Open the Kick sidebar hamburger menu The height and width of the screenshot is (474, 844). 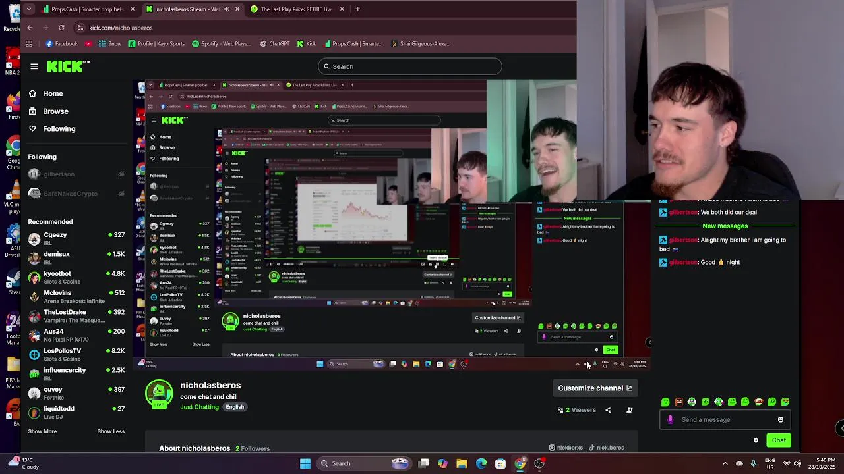[34, 66]
